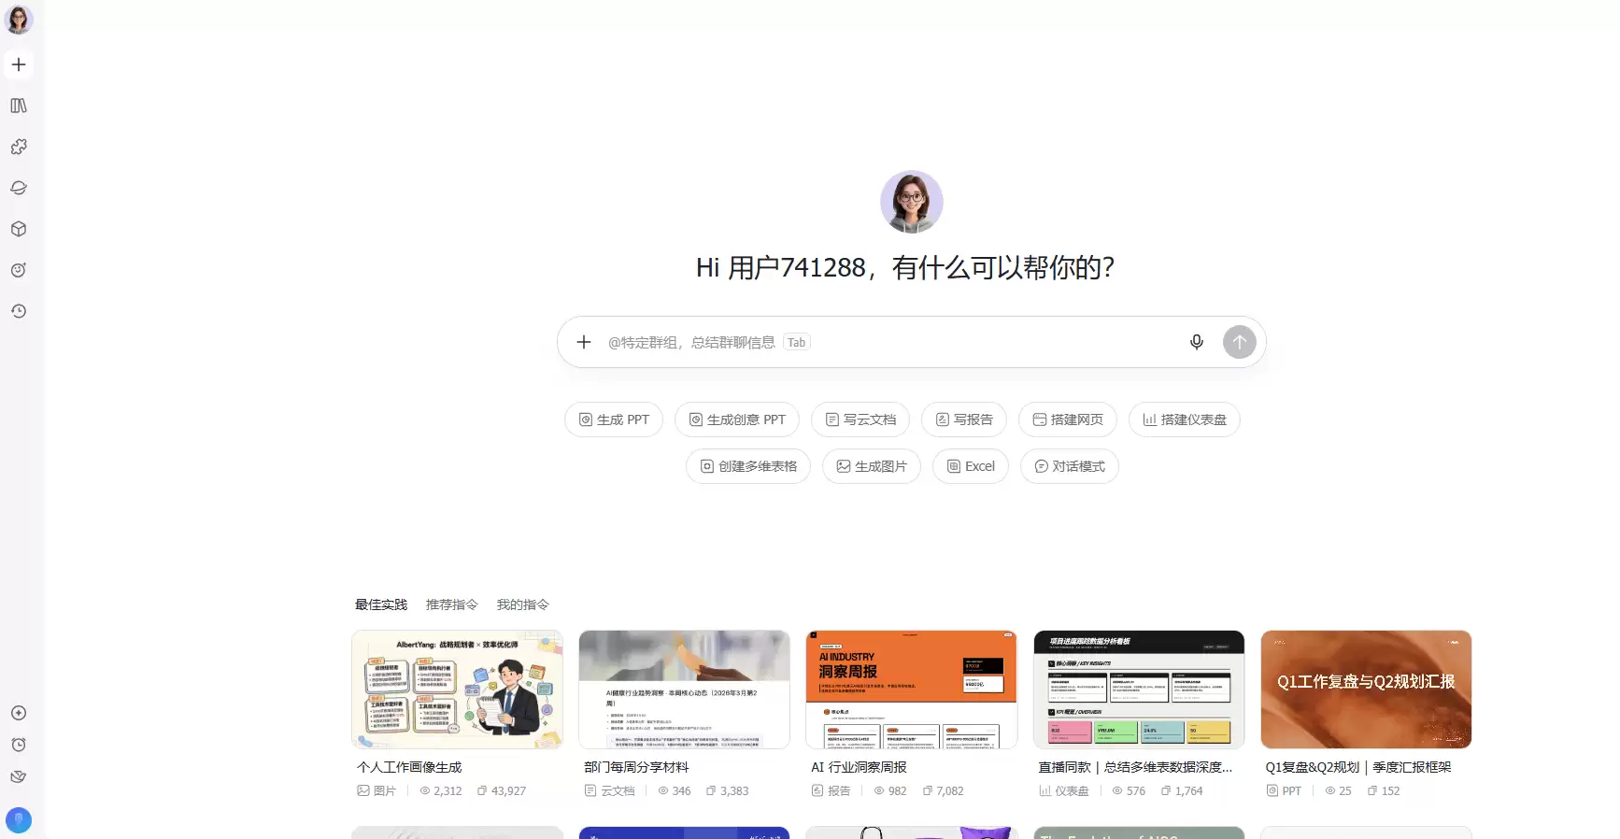Activate the microphone voice input icon
The width and height of the screenshot is (1620, 839).
point(1197,342)
